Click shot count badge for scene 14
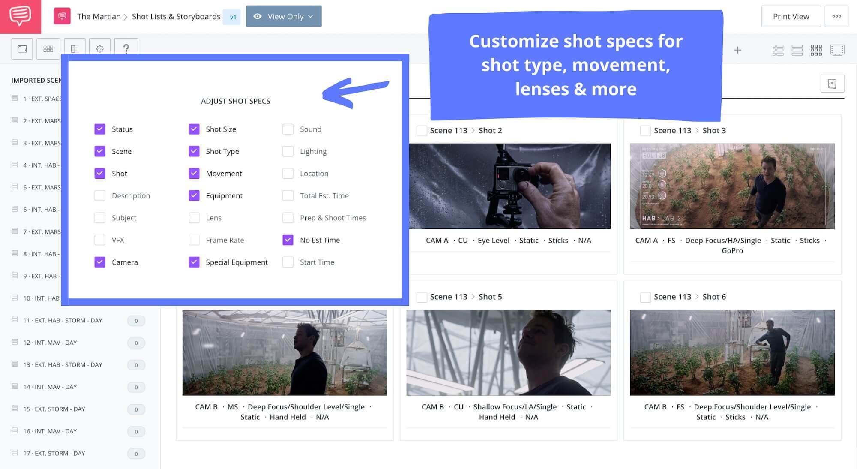This screenshot has width=857, height=469. (136, 387)
